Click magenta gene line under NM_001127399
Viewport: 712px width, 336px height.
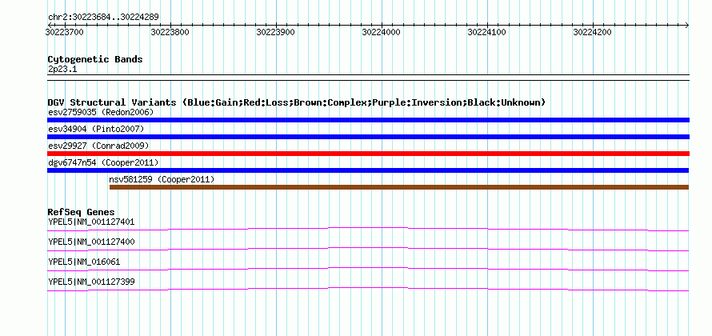(368, 289)
